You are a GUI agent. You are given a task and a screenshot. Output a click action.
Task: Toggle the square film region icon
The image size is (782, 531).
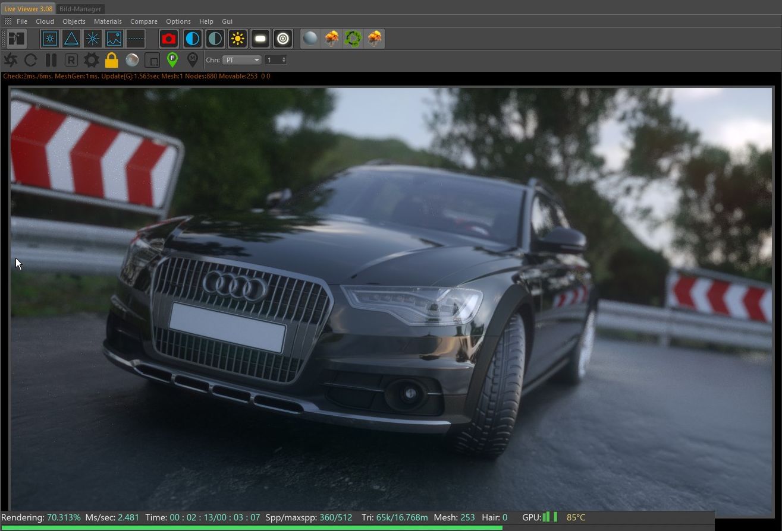pyautogui.click(x=152, y=60)
